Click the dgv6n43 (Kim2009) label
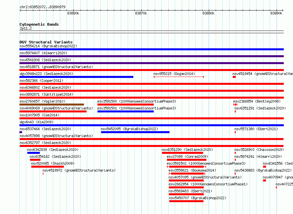Screen dimensions: 293x214 [37, 122]
